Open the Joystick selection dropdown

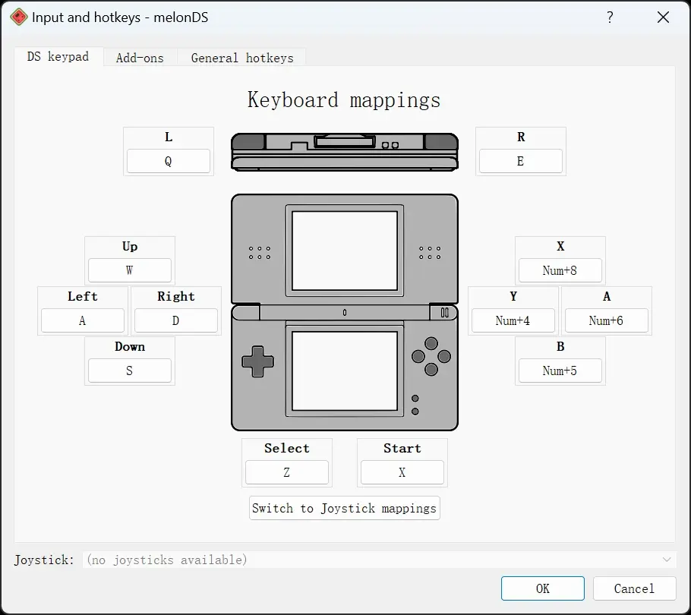pyautogui.click(x=380, y=560)
